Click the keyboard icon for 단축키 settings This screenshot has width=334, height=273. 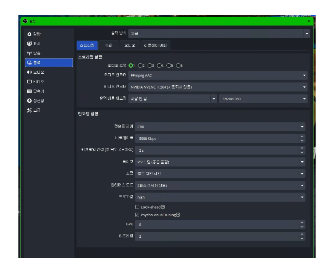coord(29,91)
